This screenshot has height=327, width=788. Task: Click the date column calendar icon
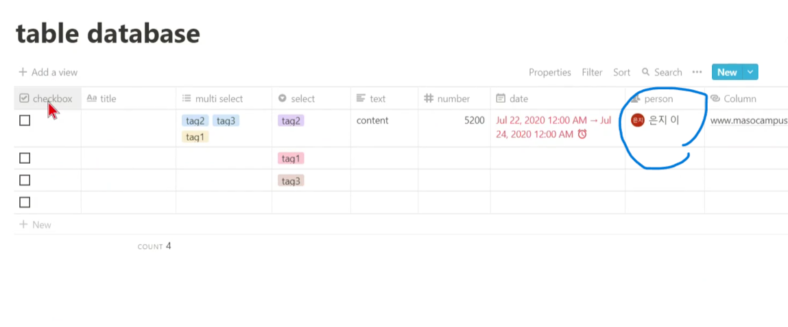(x=501, y=99)
